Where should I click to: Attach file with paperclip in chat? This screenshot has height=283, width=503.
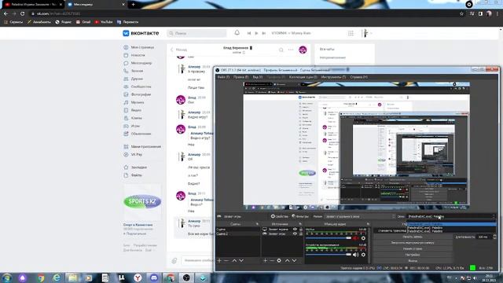click(x=174, y=261)
